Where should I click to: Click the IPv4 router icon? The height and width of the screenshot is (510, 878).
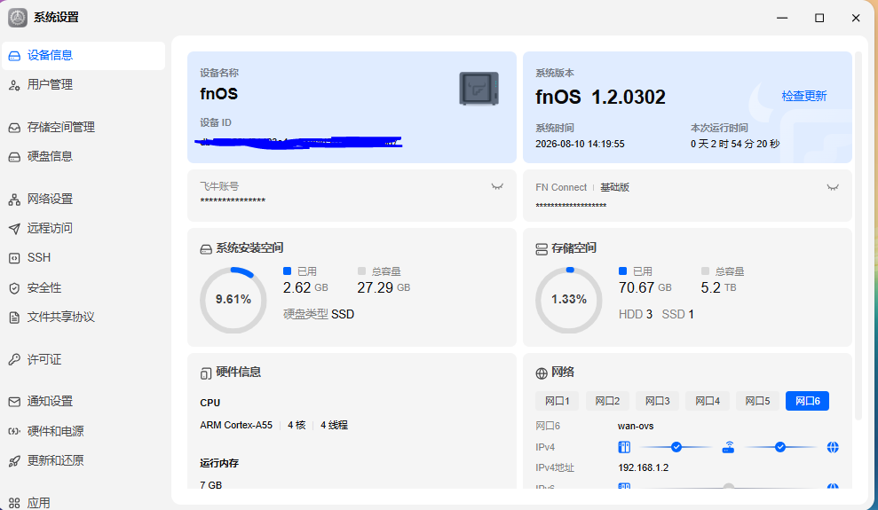pyautogui.click(x=729, y=447)
